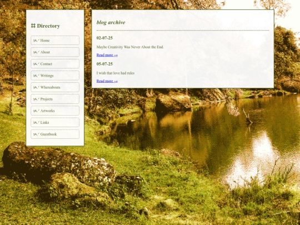Visit the Links page
Screen dimensions: 300x225
coord(55,122)
